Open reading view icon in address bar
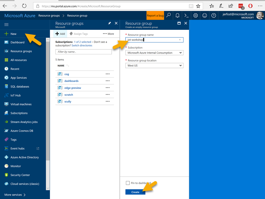This screenshot has height=199, width=265. pyautogui.click(x=191, y=6)
